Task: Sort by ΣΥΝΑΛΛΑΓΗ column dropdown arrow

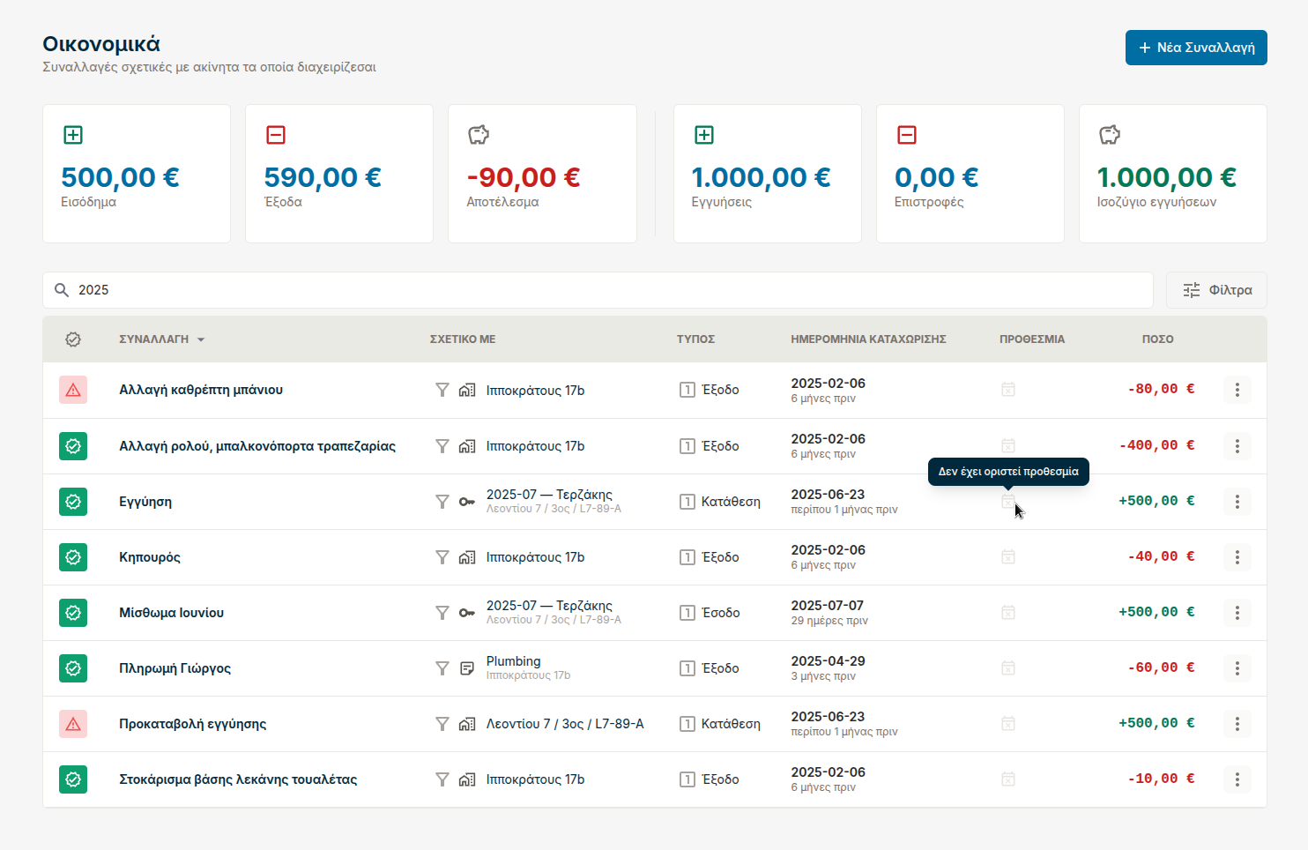Action: (x=201, y=339)
